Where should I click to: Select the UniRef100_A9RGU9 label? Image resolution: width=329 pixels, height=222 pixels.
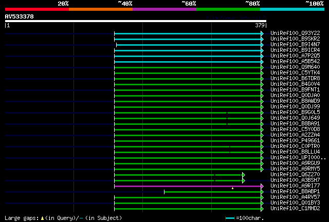click(295, 163)
